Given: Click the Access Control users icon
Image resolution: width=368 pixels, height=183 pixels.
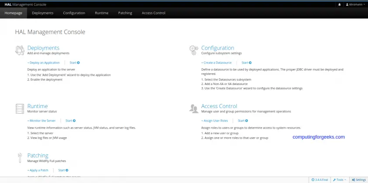Looking at the screenshot, I should coord(194,108).
